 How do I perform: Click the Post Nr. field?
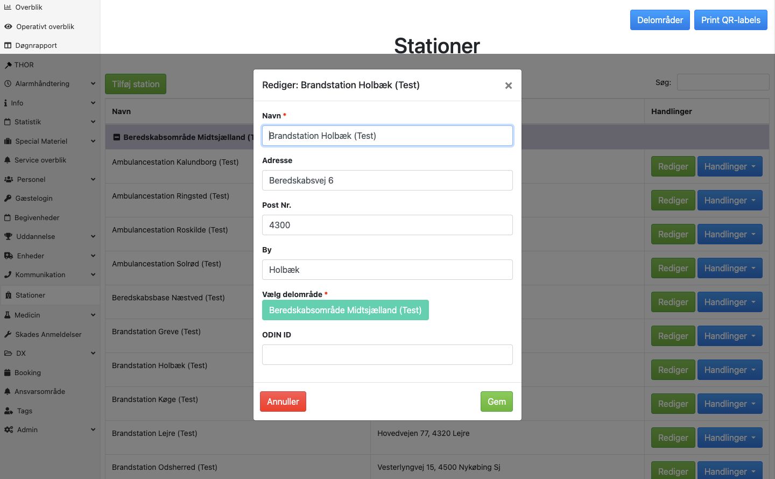387,225
